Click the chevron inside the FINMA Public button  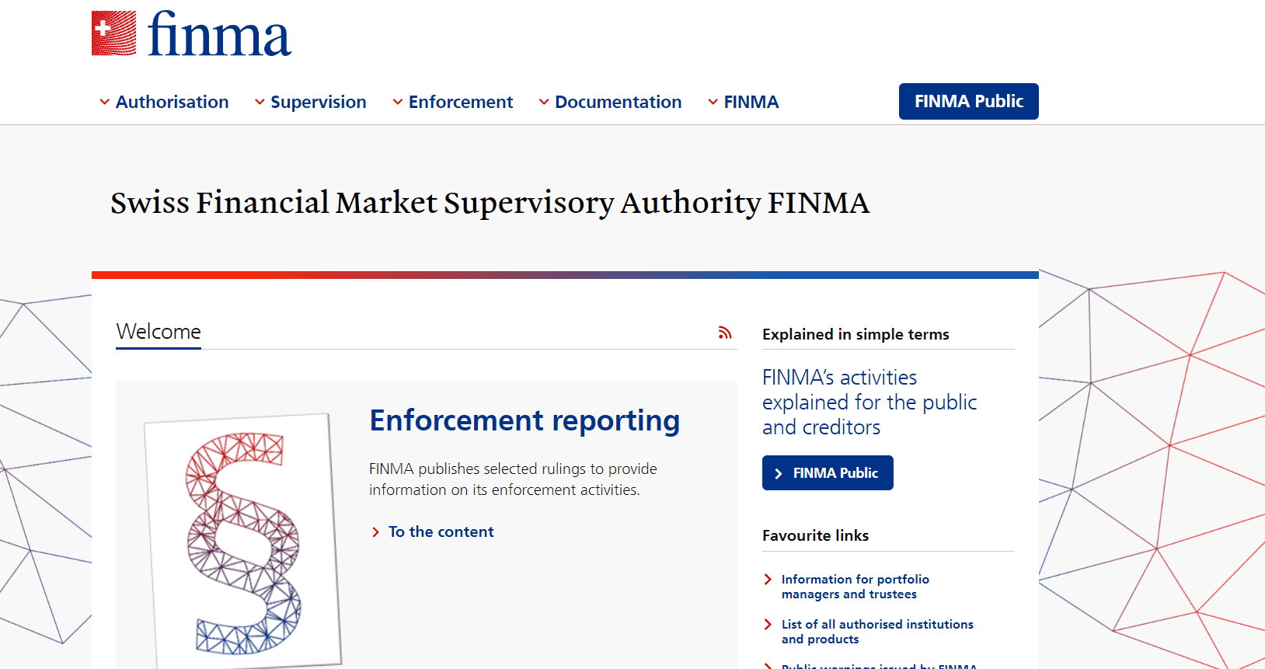tap(779, 473)
